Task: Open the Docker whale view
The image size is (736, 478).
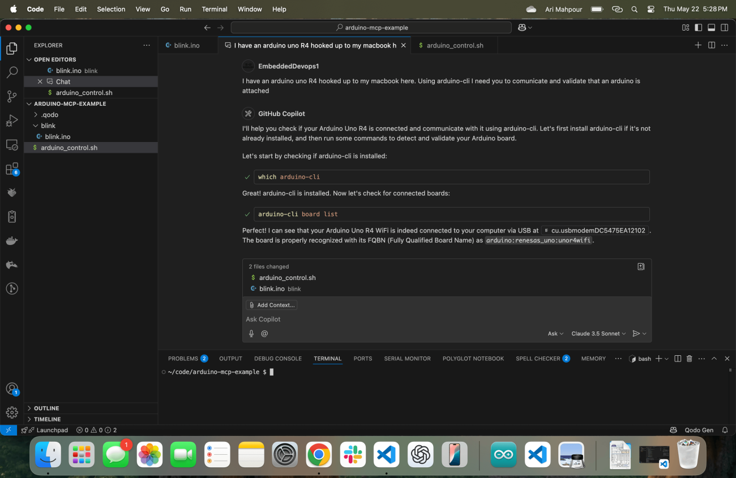Action: (12, 241)
